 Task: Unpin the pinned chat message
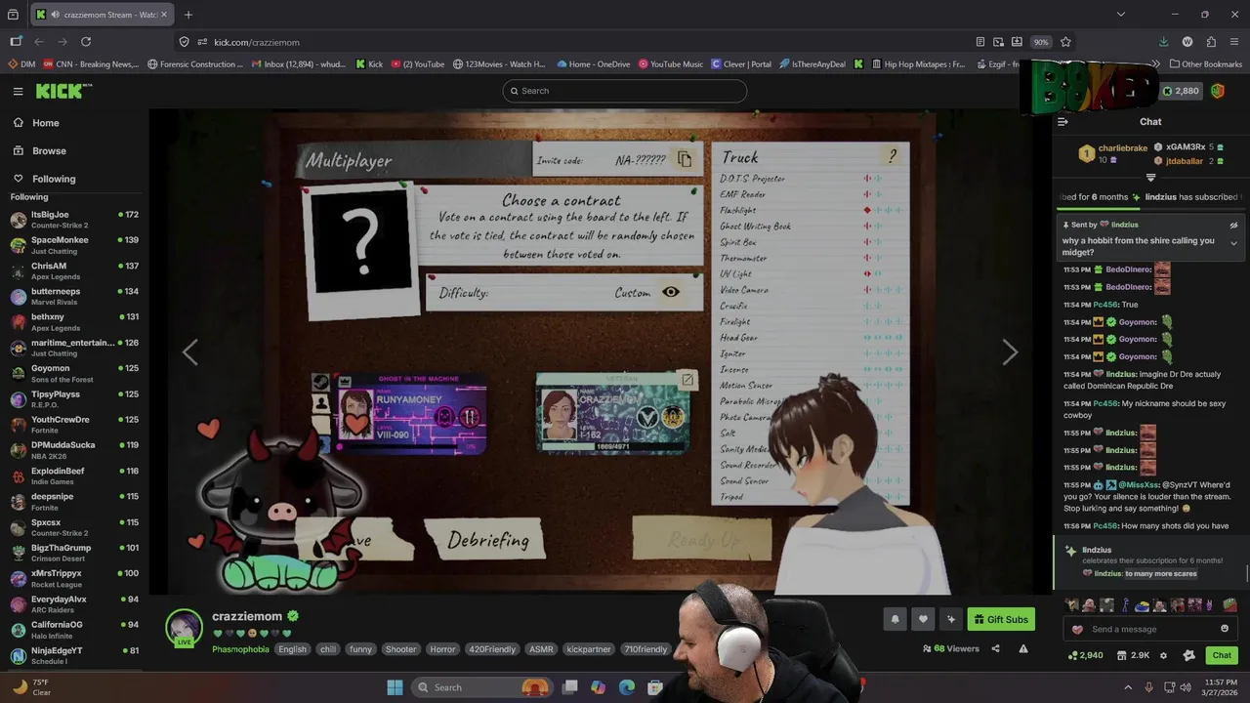pos(1233,225)
